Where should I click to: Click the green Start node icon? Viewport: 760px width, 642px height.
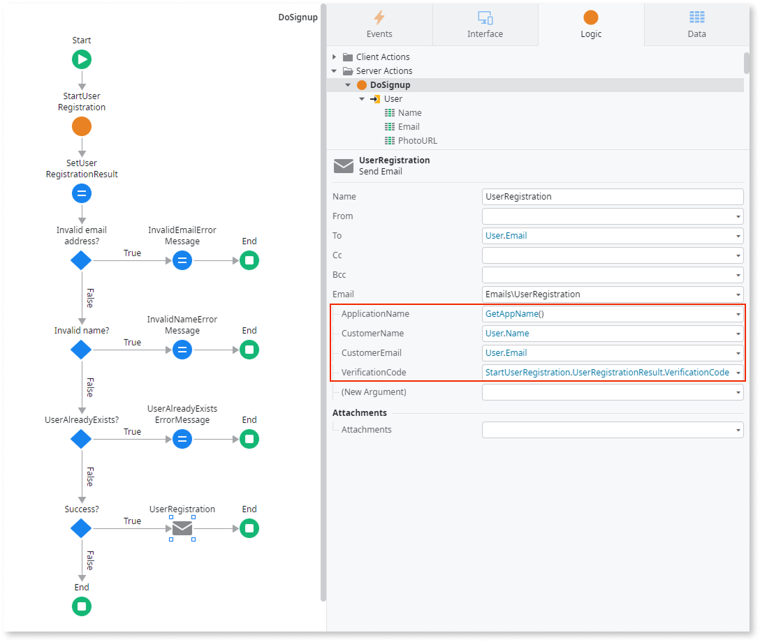pyautogui.click(x=82, y=59)
